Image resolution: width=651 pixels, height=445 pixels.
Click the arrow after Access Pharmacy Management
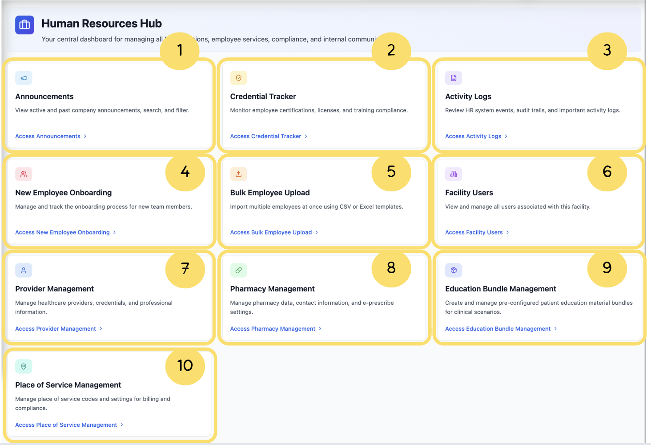320,329
